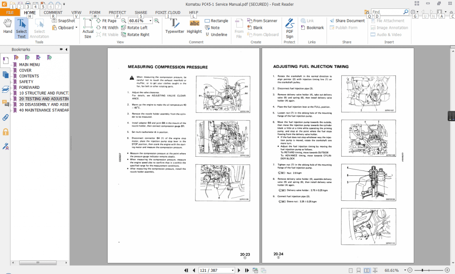Go to the last page
The height and width of the screenshot is (274, 455).
(x=247, y=270)
